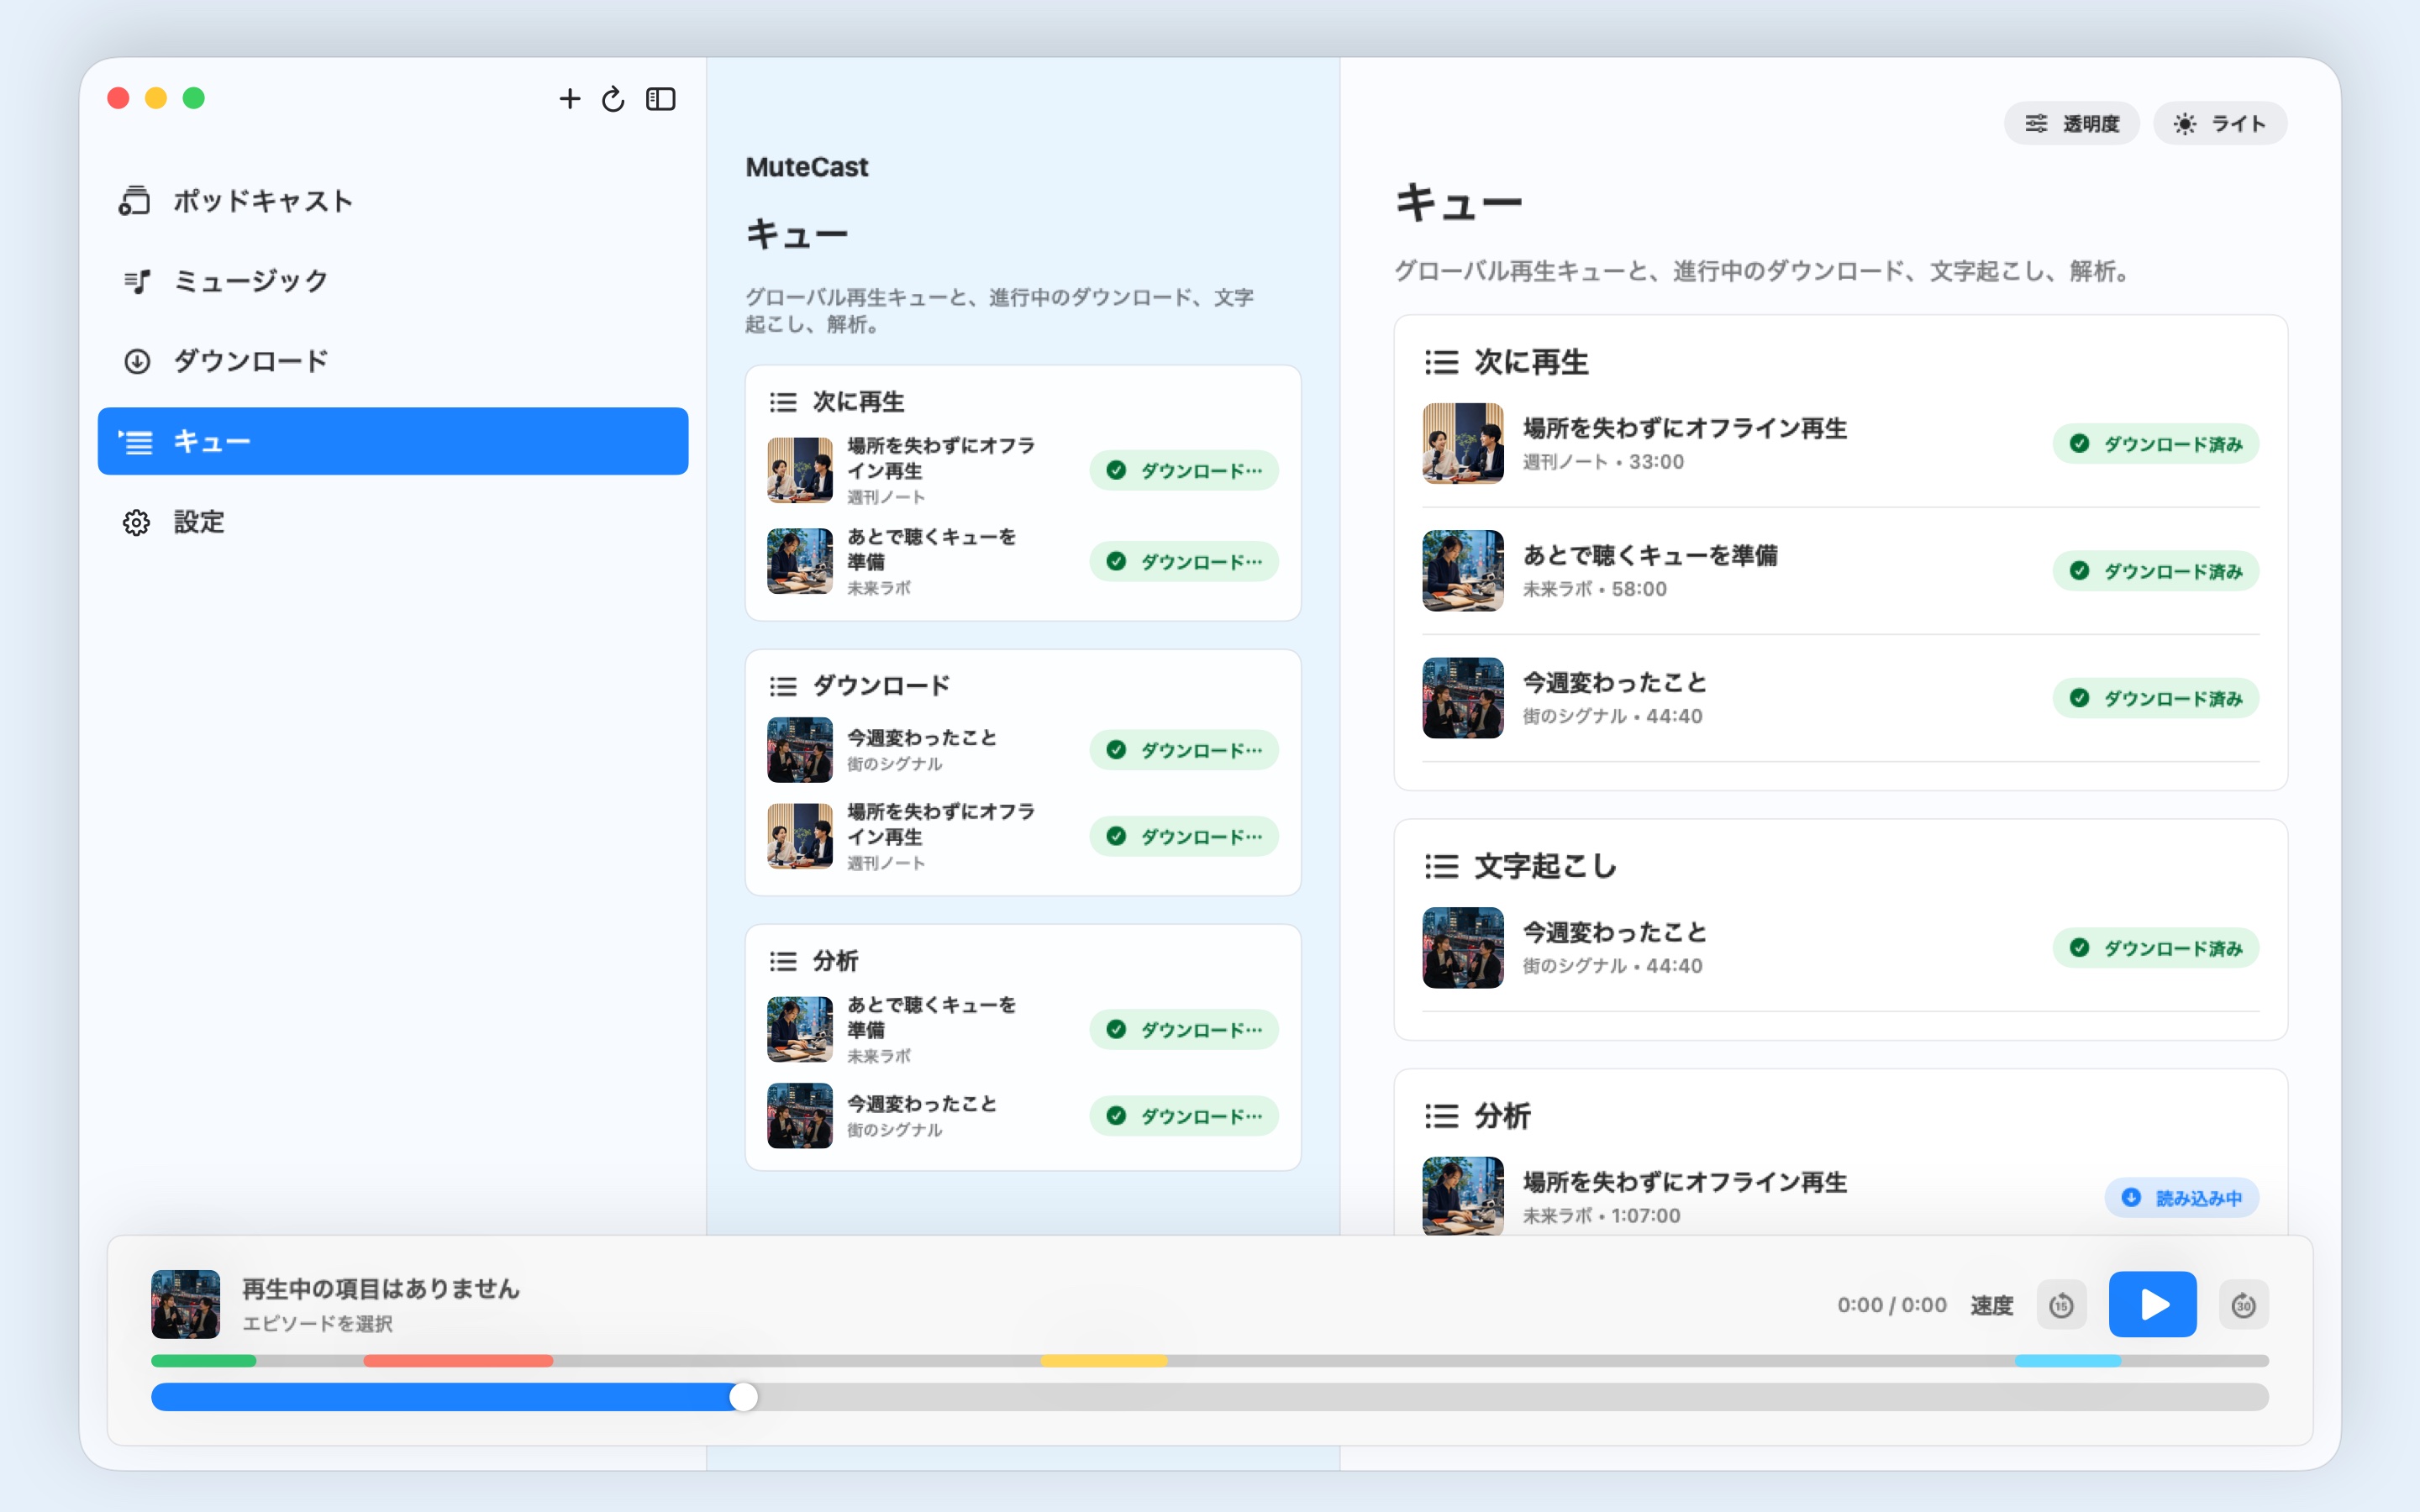Click the light blue segment on chapter bar
The width and height of the screenshot is (2420, 1512).
[x=2068, y=1360]
